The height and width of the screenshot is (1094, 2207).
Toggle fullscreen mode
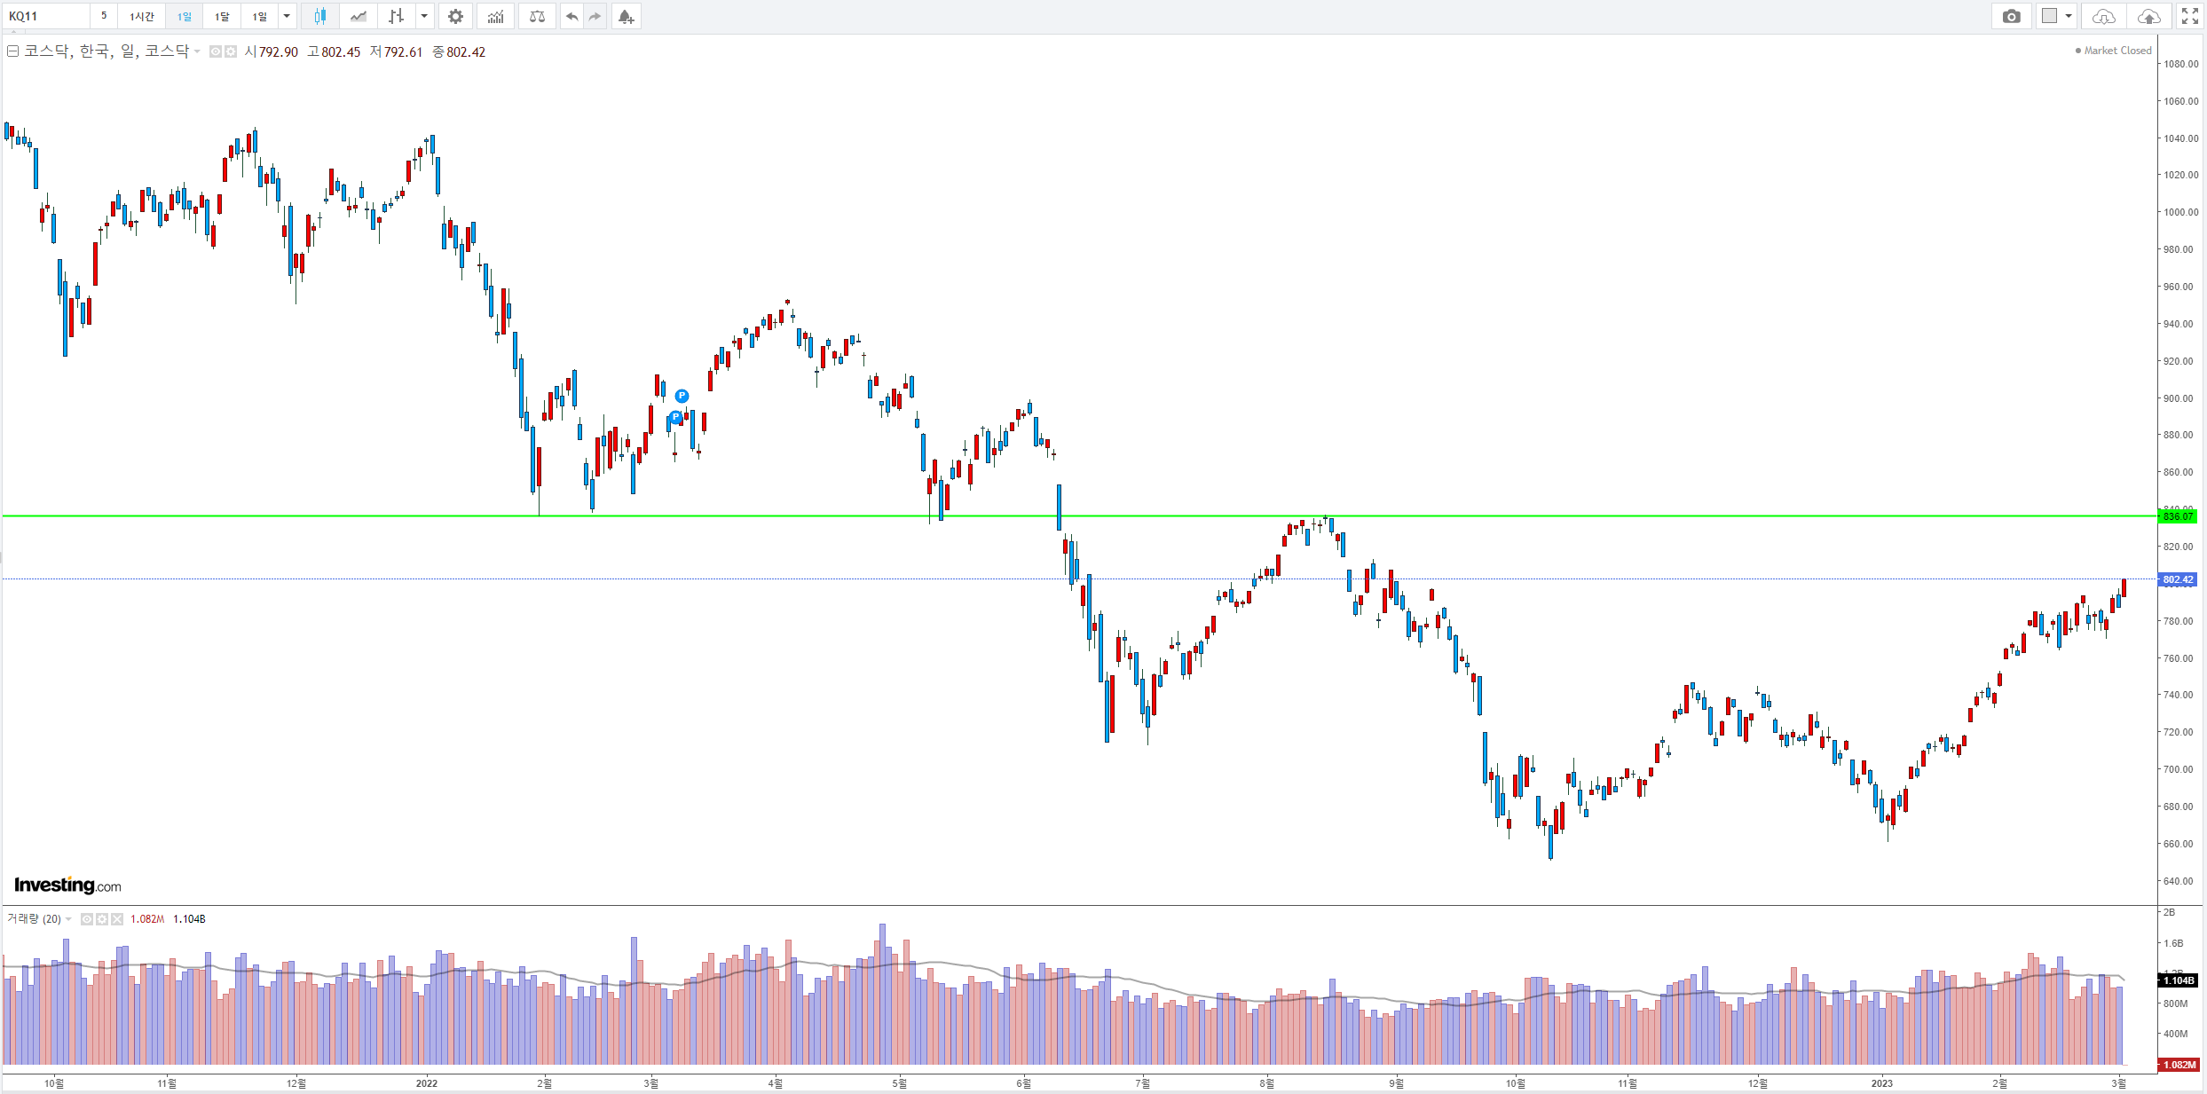(x=2189, y=16)
